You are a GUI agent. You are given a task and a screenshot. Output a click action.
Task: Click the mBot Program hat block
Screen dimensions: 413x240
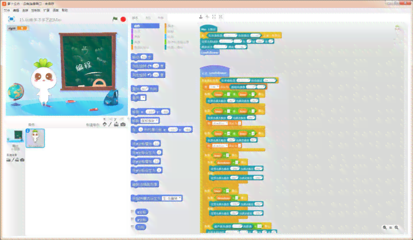(x=209, y=29)
